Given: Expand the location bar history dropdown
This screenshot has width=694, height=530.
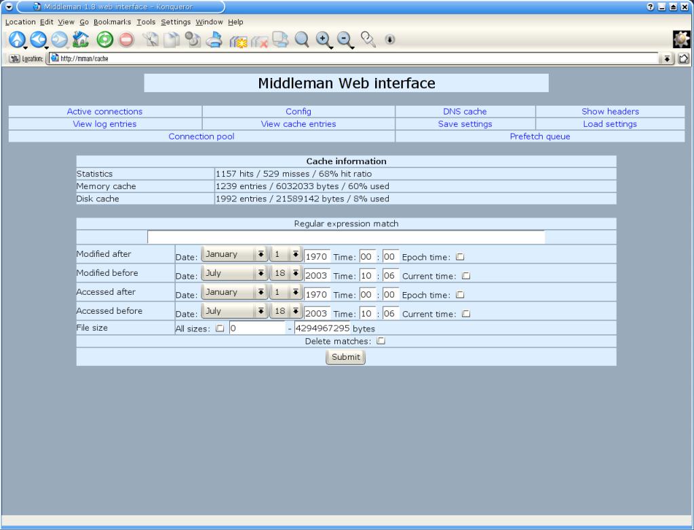Looking at the screenshot, I should tap(667, 58).
